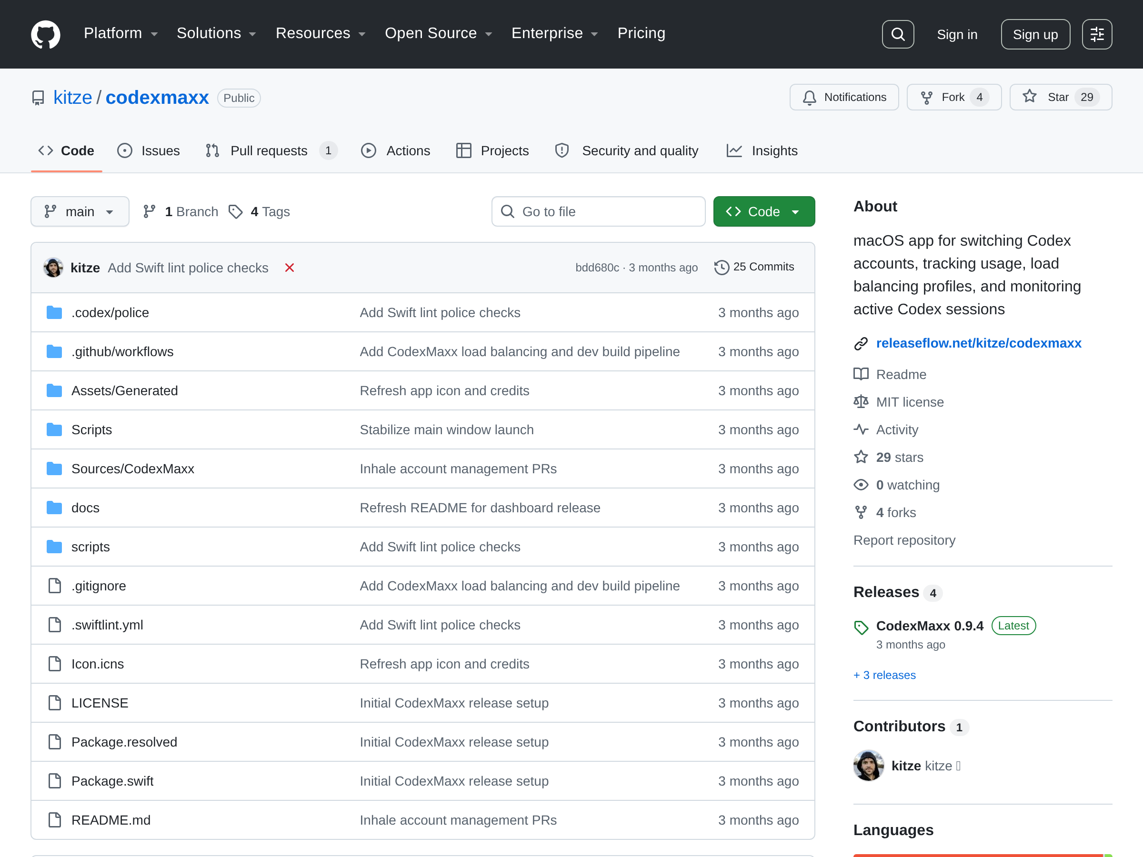Go to the Actions tab
This screenshot has width=1143, height=857.
pos(396,151)
